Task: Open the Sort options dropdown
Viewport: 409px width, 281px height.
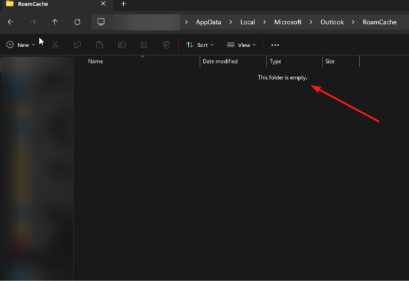Action: pos(200,45)
